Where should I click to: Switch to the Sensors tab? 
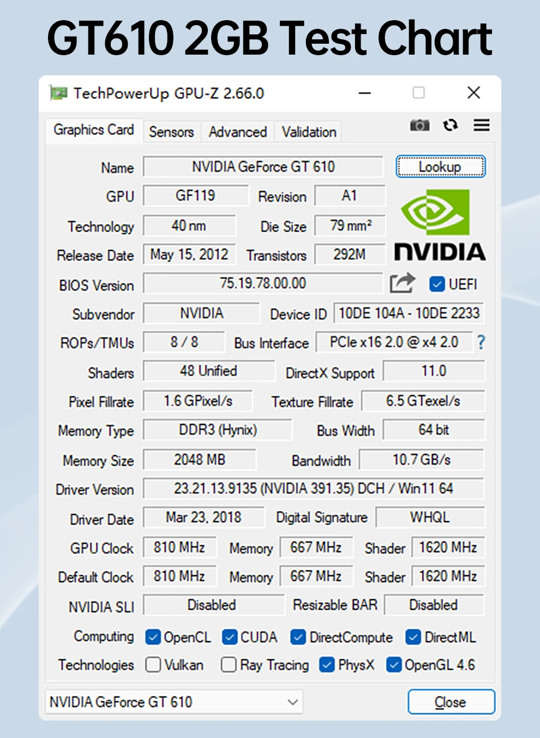pyautogui.click(x=172, y=132)
